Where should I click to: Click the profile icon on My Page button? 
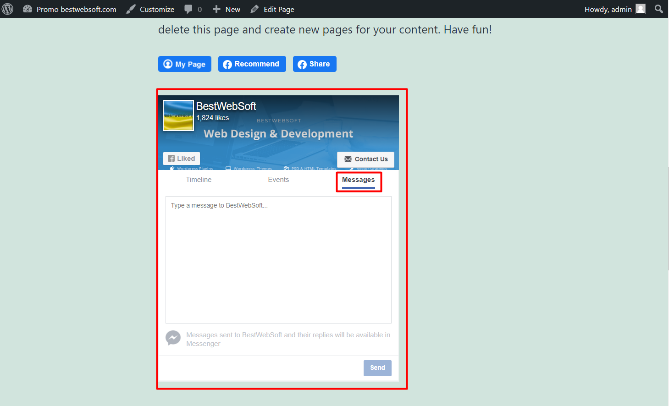click(x=168, y=64)
